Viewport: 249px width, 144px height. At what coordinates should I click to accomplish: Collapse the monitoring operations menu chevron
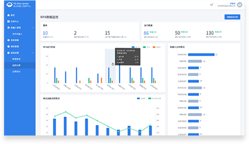33,53
